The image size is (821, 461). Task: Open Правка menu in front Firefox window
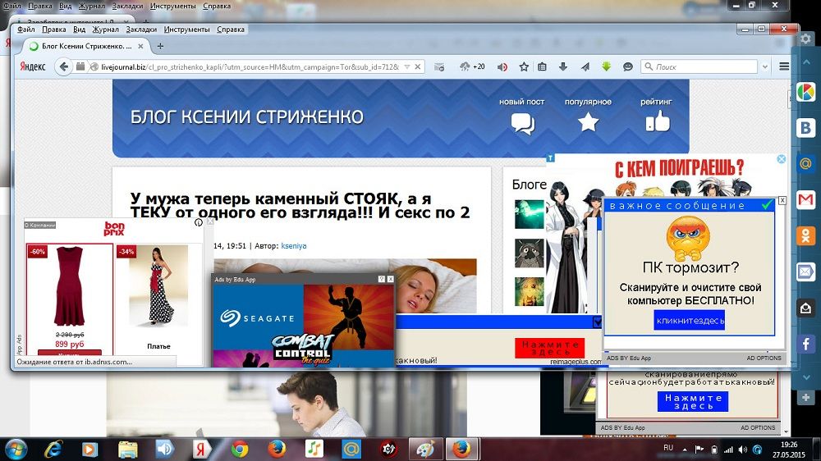[x=54, y=30]
